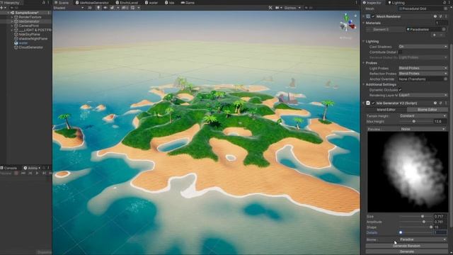This screenshot has width=453, height=255.
Task: Toggle the scene grid visibility button
Action: click(x=132, y=8)
